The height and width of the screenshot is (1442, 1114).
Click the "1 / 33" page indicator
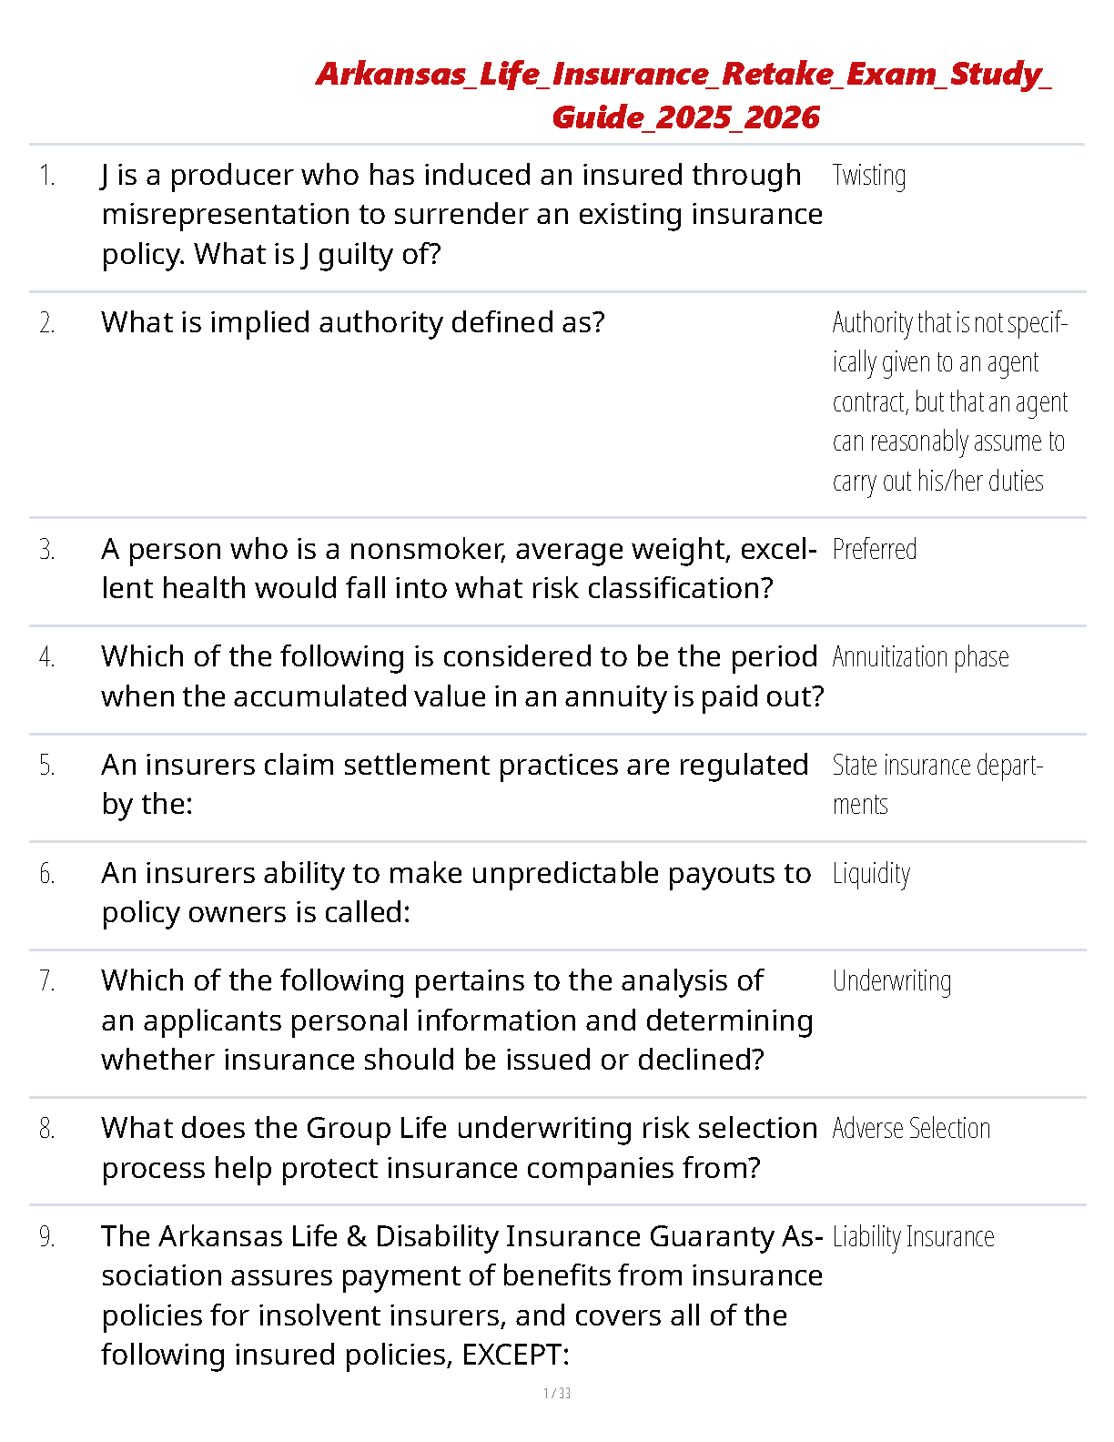click(x=557, y=1393)
